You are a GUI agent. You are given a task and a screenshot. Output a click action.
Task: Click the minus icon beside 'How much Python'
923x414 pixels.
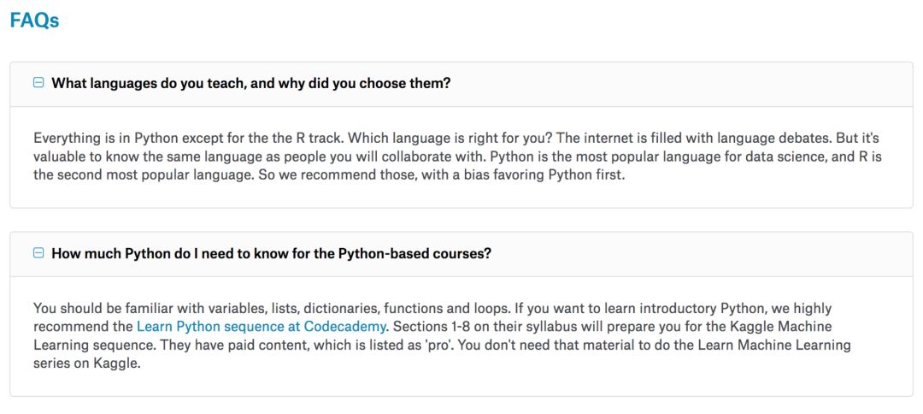[x=38, y=253]
